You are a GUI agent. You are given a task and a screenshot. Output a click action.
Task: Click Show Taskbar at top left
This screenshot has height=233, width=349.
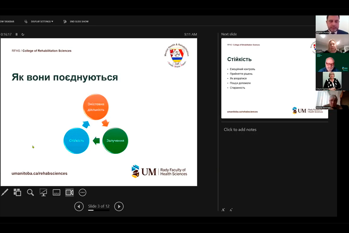[x=7, y=22]
